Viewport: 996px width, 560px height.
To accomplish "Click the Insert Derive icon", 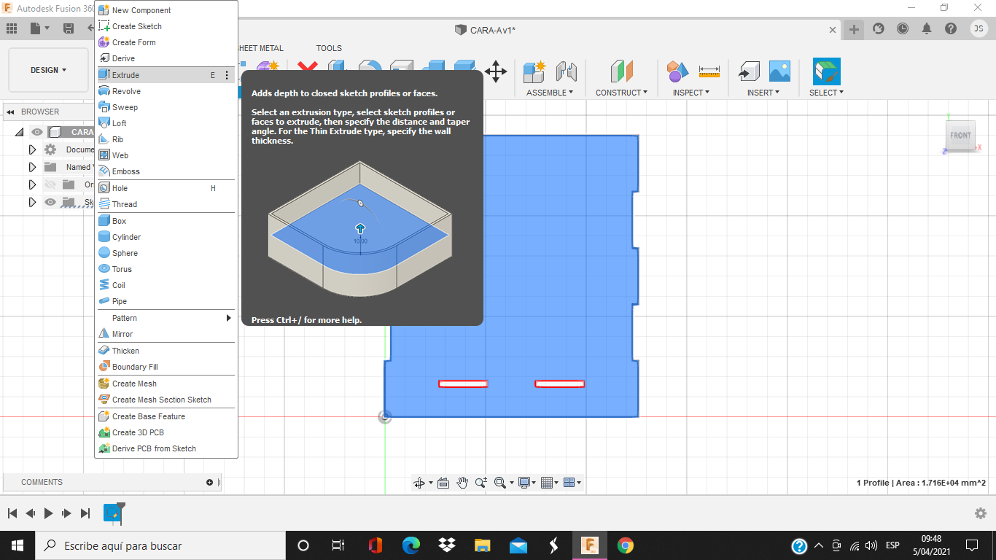I will (x=748, y=71).
